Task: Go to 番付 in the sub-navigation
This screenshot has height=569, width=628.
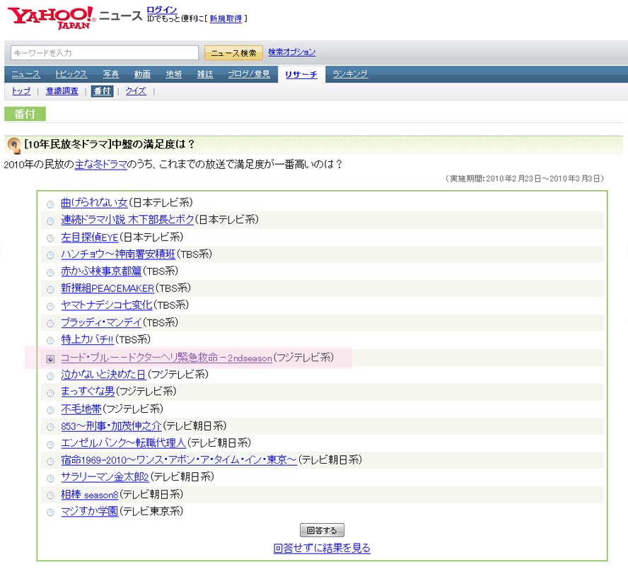Action: [102, 91]
